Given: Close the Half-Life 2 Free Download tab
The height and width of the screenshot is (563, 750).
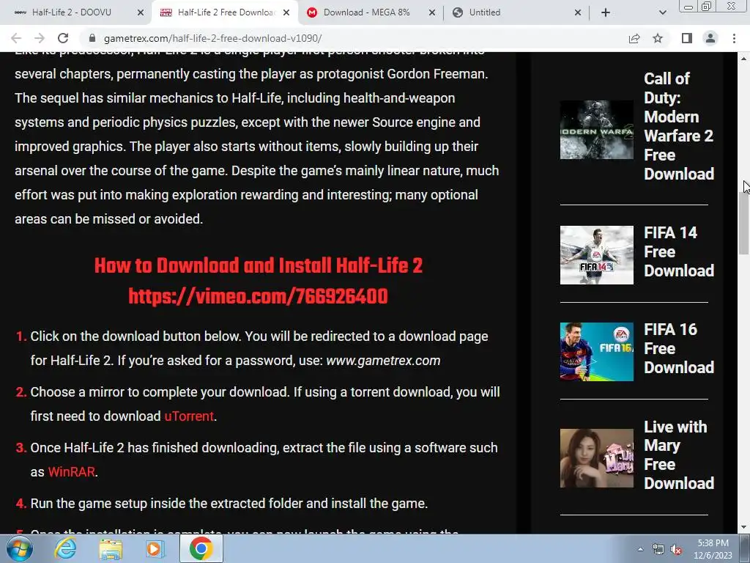Looking at the screenshot, I should [x=286, y=13].
